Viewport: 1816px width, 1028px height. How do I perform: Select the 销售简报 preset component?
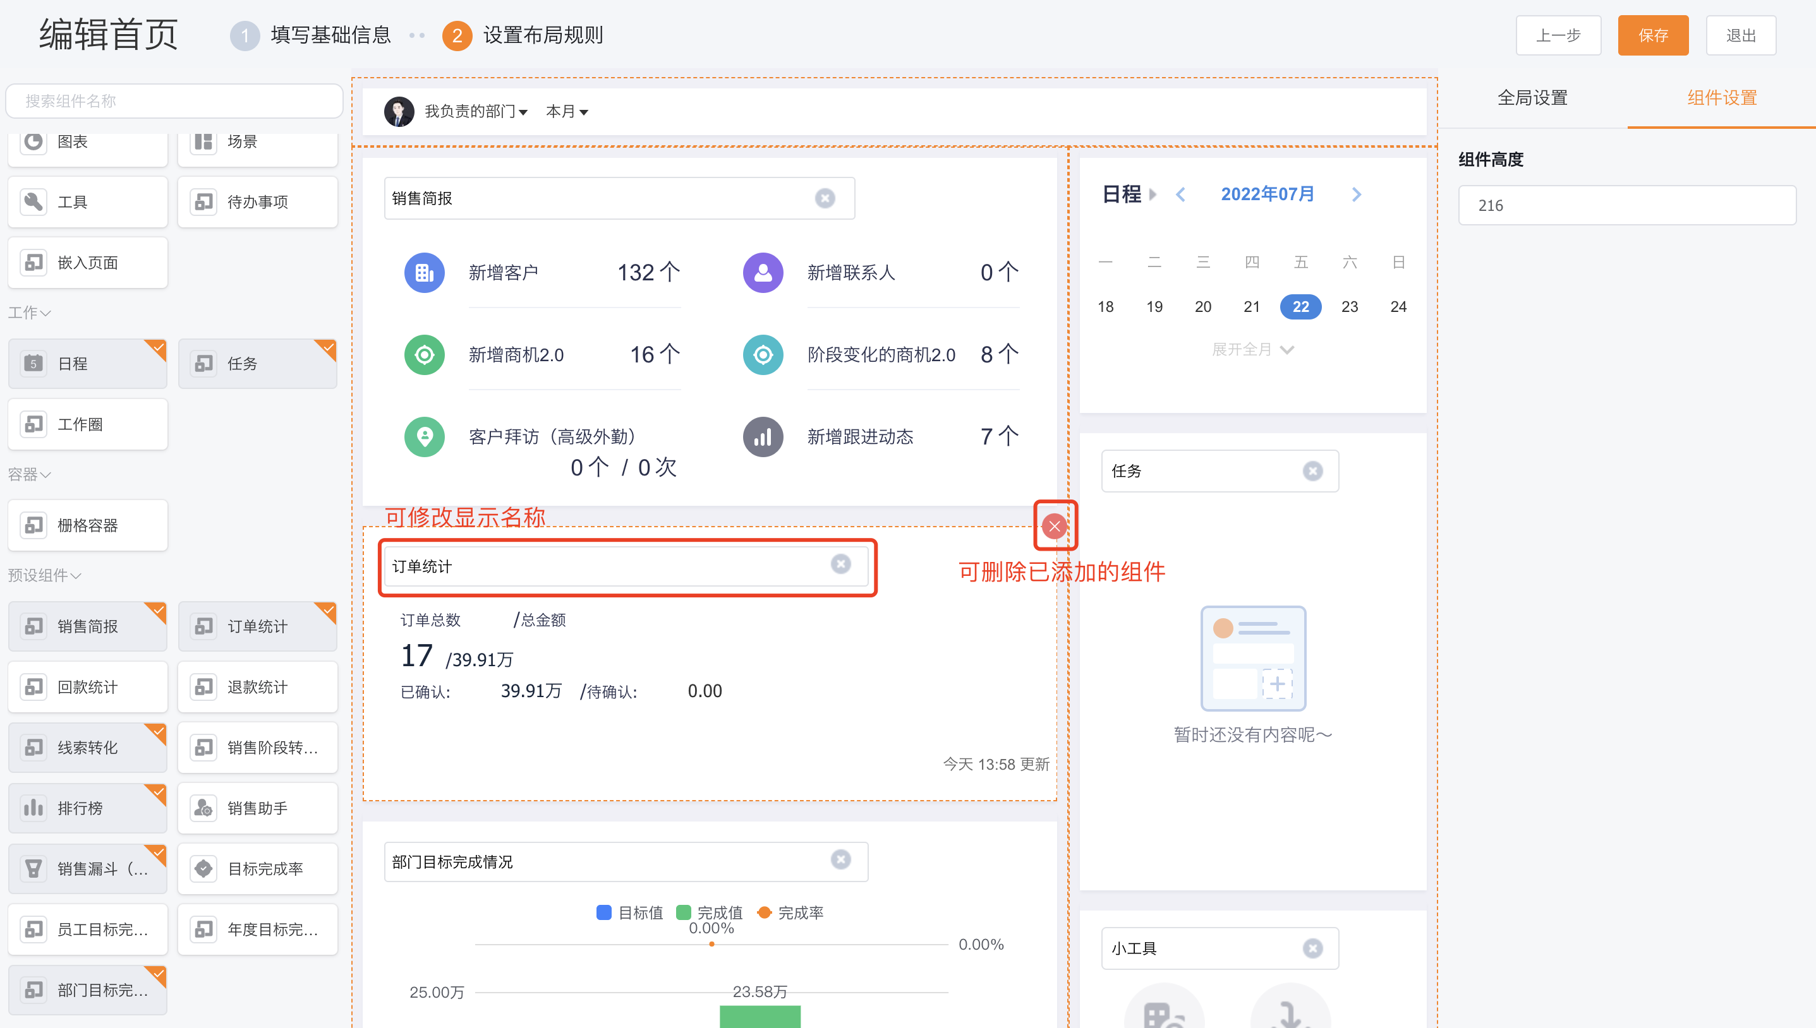tap(88, 626)
